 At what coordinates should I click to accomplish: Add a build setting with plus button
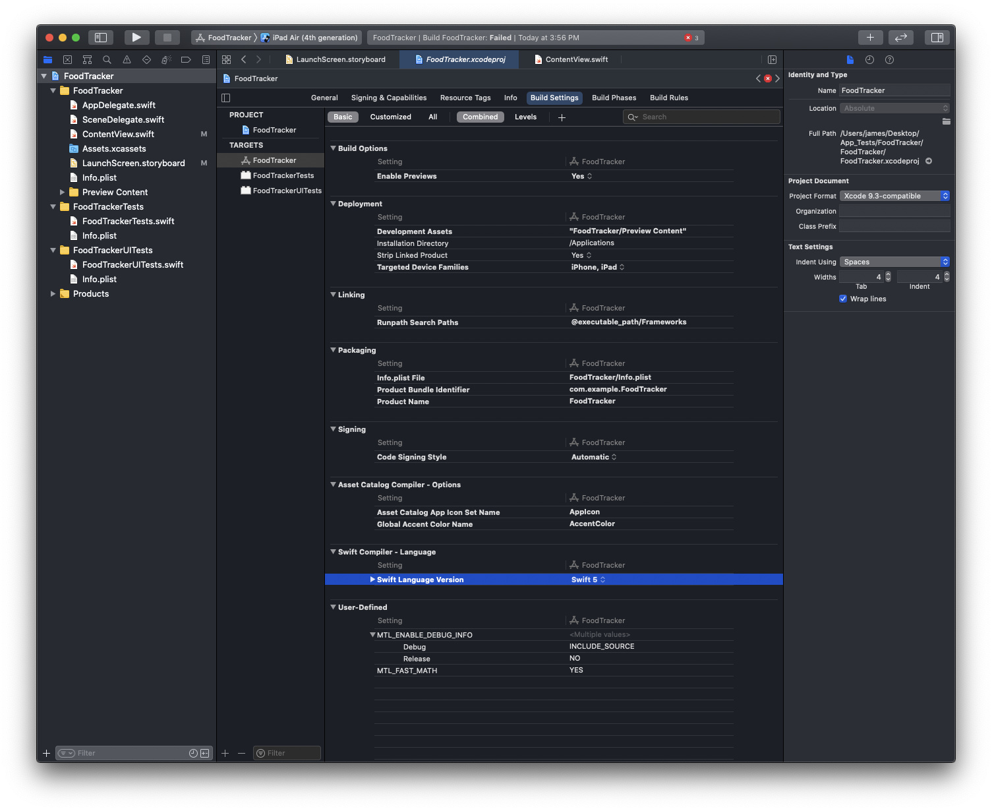point(562,117)
